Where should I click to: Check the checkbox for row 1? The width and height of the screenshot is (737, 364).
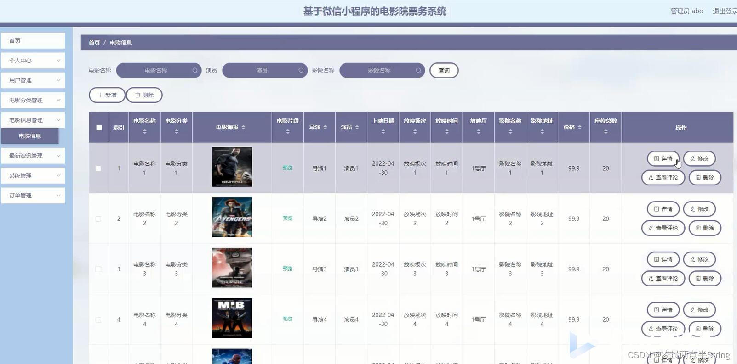98,168
